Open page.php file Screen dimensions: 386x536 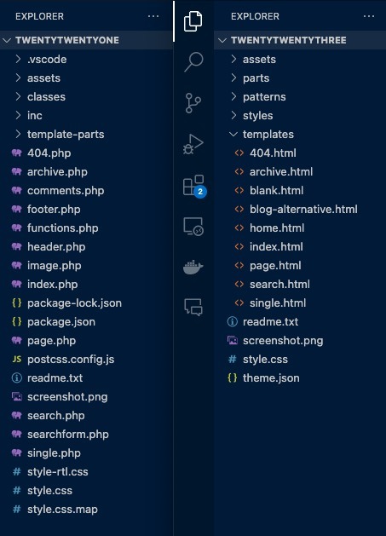(86, 341)
